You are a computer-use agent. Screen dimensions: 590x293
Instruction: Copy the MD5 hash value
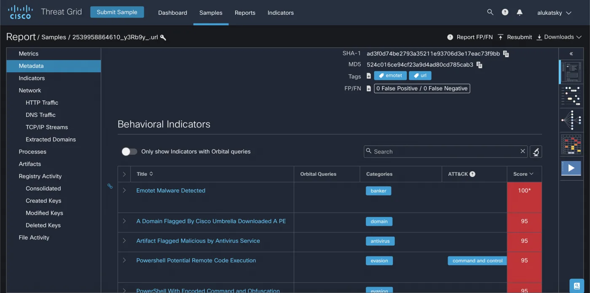coord(479,65)
